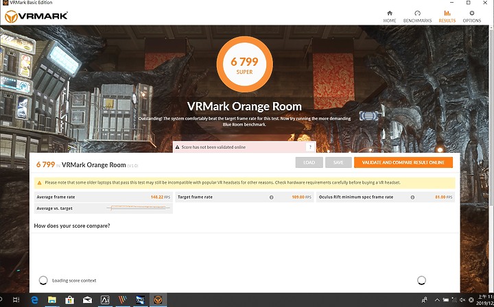Click the LOAD button
Viewport: 494px width, 307px height.
pos(309,162)
